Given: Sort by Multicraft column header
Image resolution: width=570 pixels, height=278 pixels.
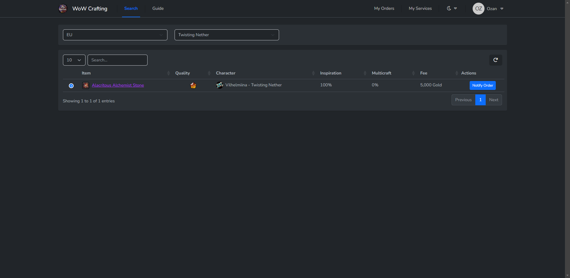Looking at the screenshot, I should click(x=393, y=73).
